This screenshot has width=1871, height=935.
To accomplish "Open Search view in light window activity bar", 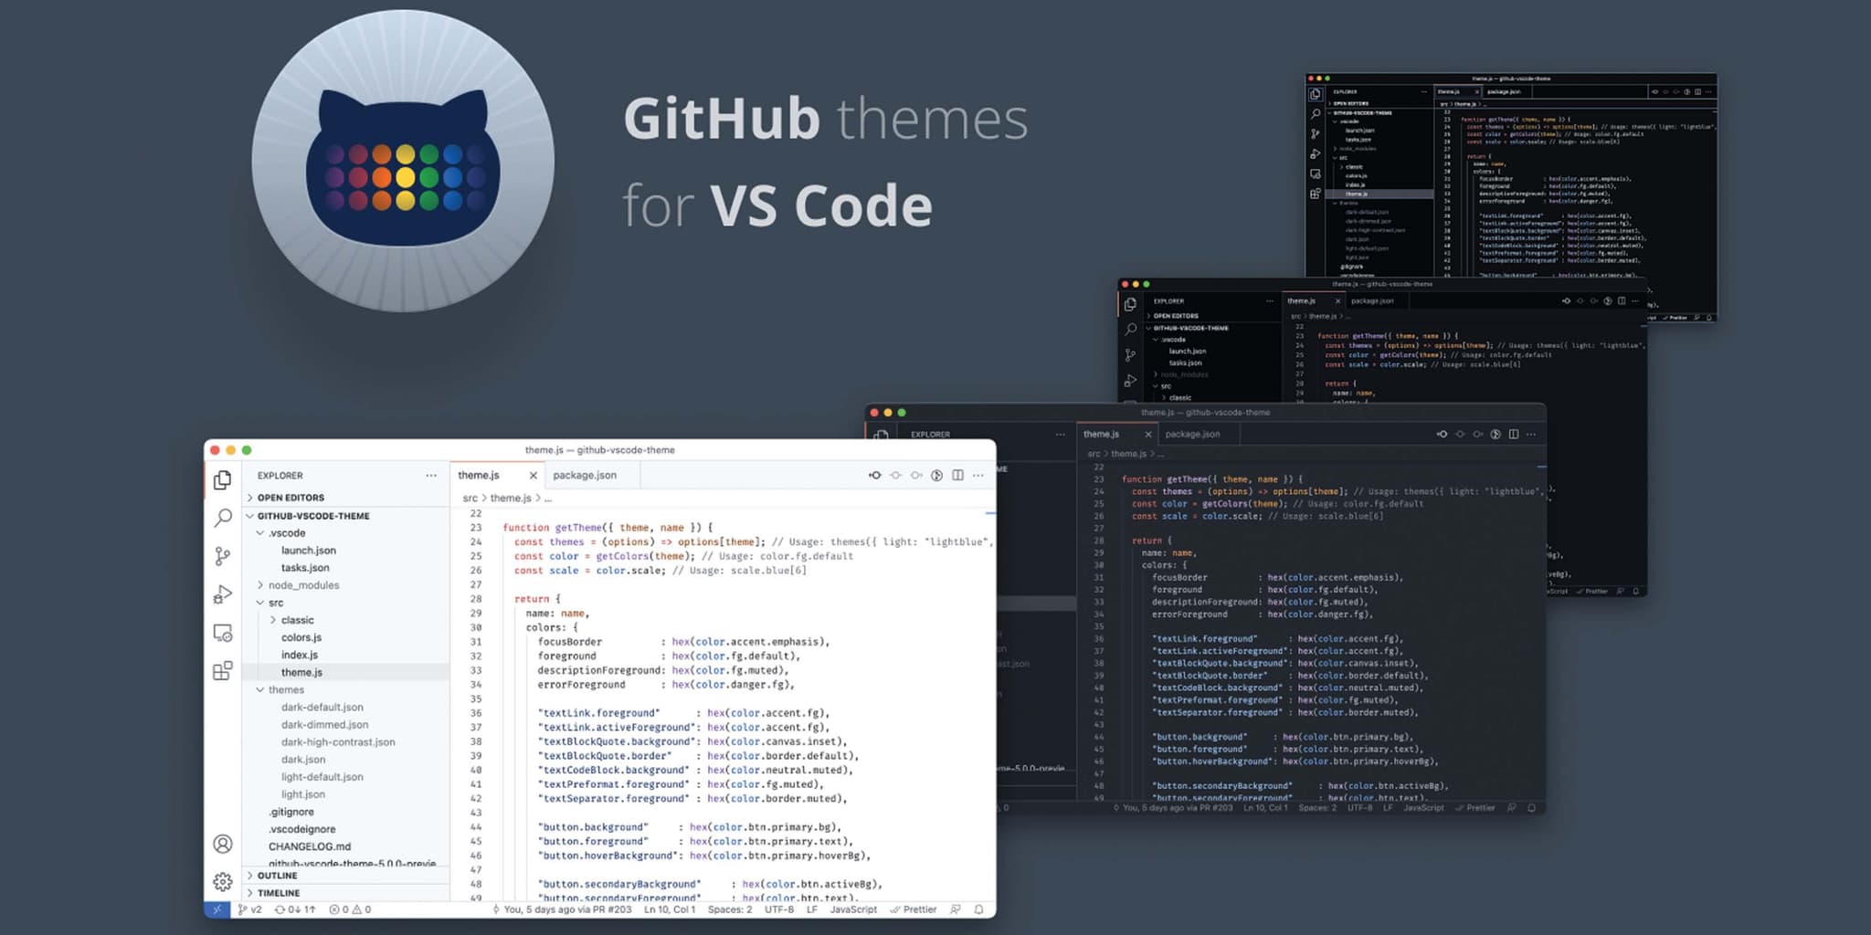I will click(x=222, y=518).
